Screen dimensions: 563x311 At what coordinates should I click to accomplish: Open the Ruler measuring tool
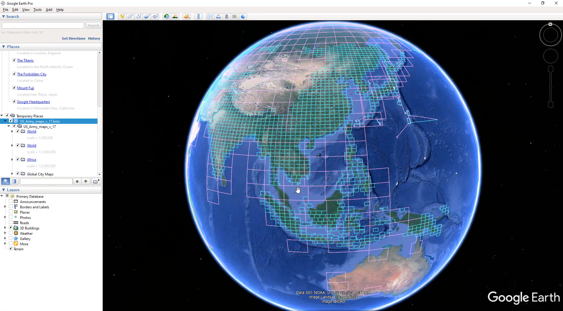[198, 16]
